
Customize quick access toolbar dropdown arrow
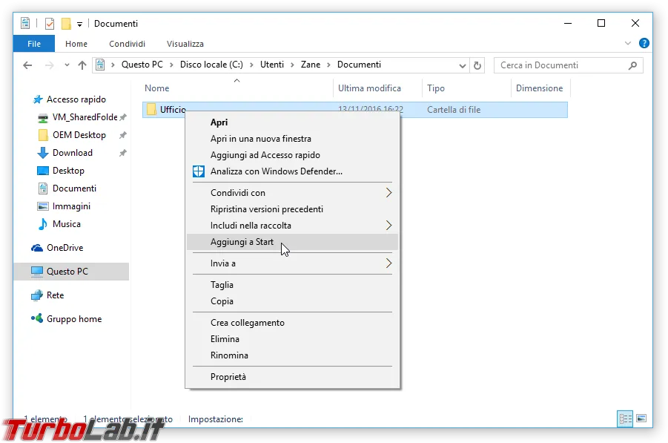click(79, 24)
